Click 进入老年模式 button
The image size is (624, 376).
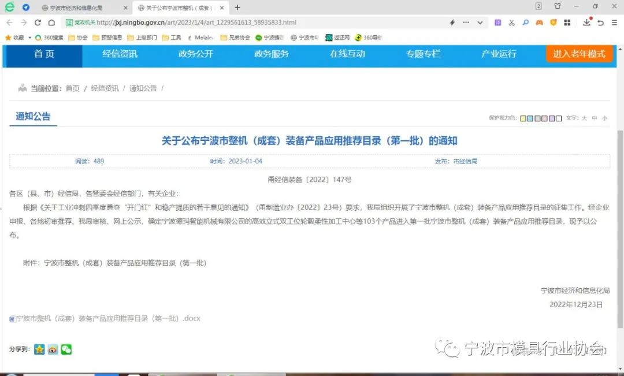[580, 54]
